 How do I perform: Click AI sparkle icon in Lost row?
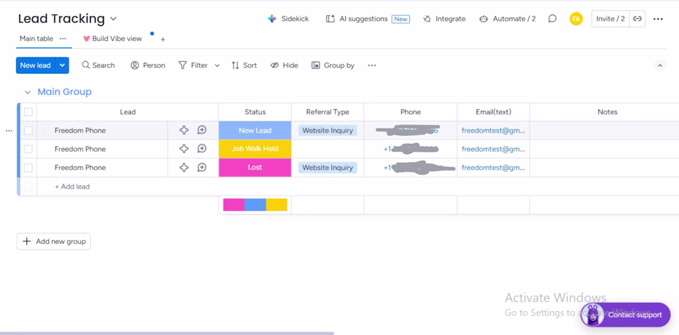pos(184,168)
